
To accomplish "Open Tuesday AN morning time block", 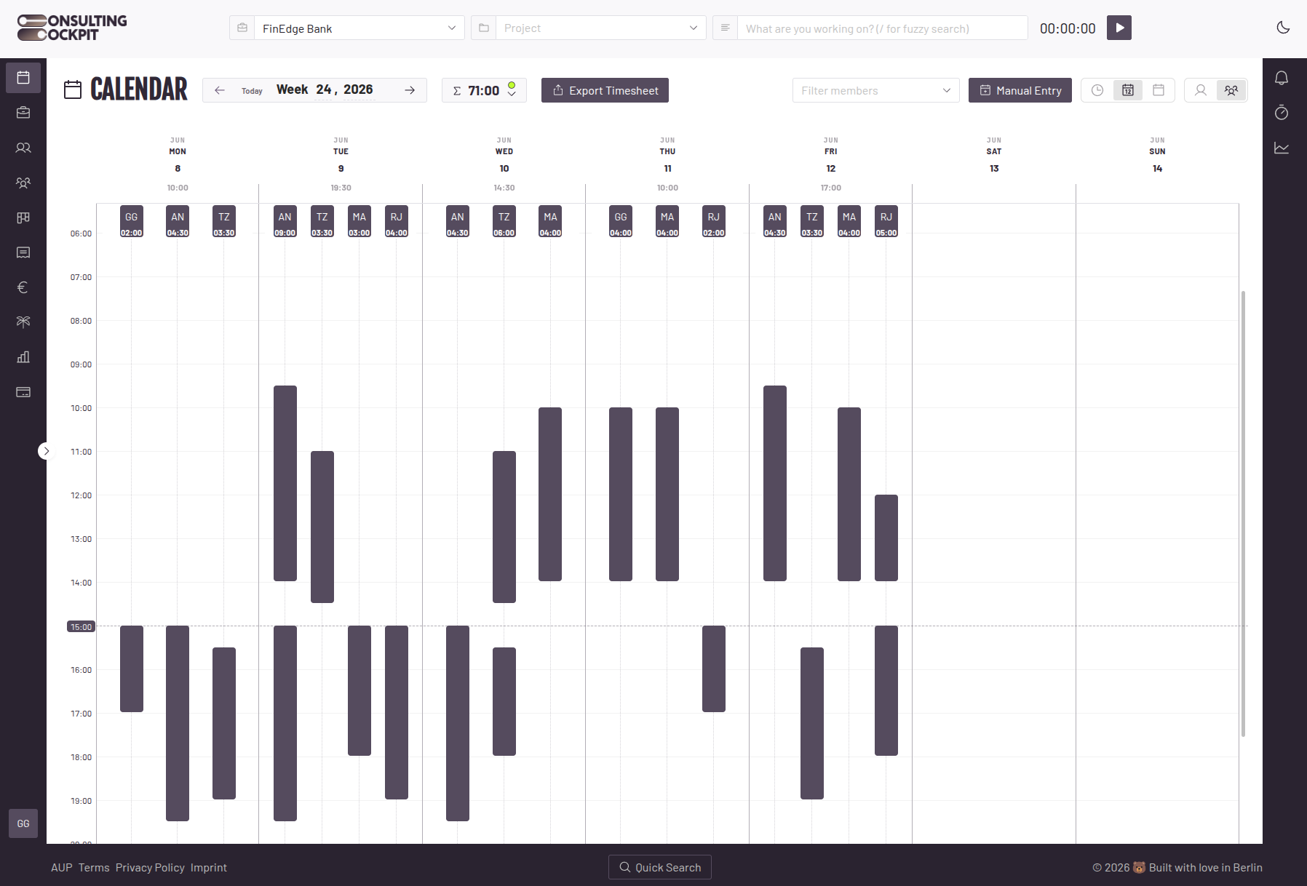I will tap(285, 483).
